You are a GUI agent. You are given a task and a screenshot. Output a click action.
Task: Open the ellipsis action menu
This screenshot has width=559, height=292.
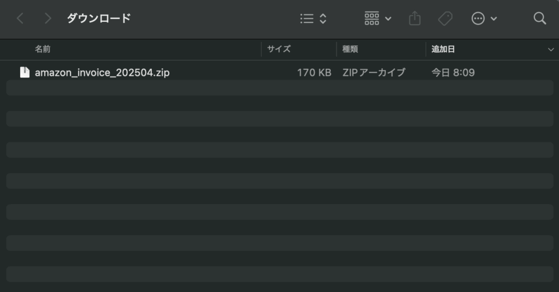pyautogui.click(x=478, y=19)
